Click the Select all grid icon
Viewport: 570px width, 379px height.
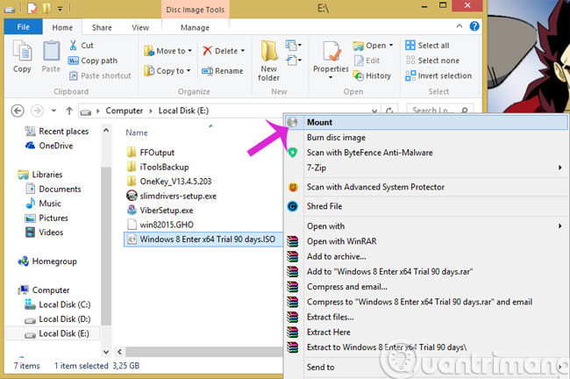click(x=410, y=45)
